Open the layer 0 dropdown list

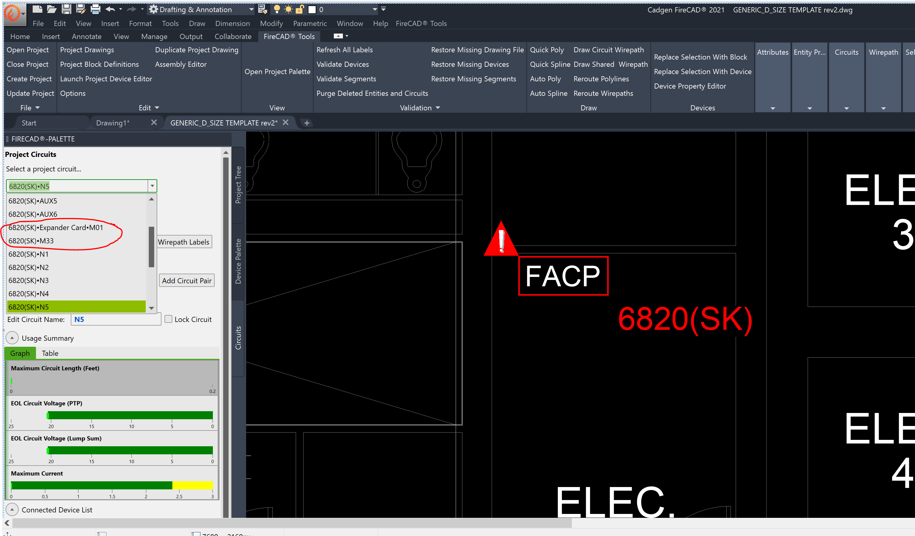375,10
